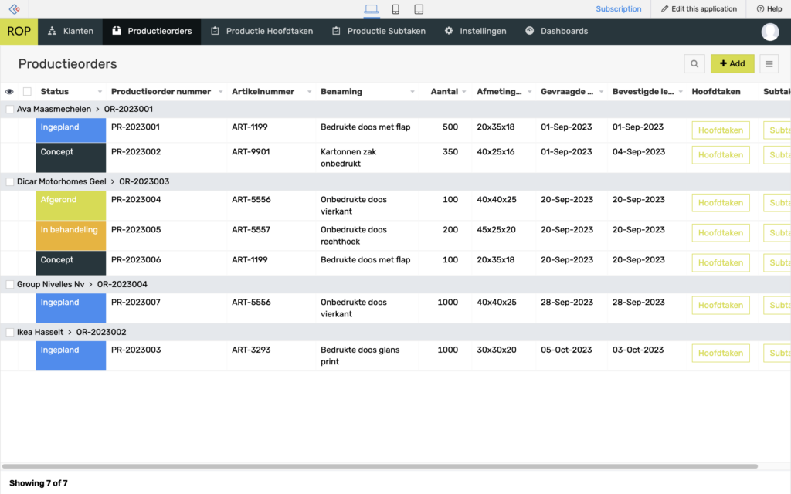
Task: Click yellow Afgerond status of PR-2023004
Action: 71,205
